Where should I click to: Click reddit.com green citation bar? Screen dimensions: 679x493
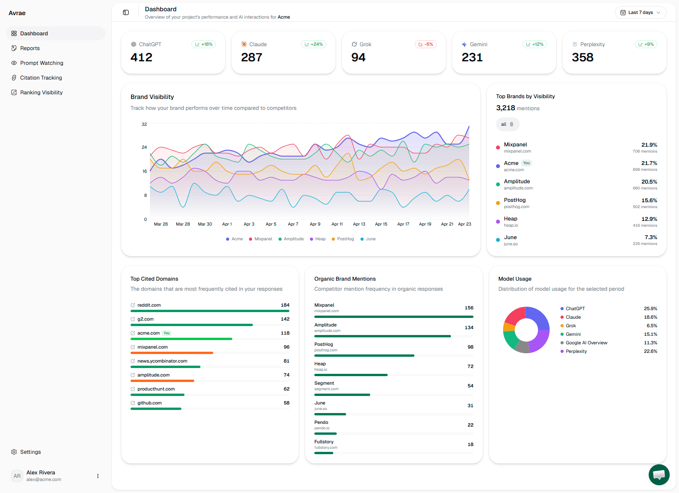pos(210,311)
